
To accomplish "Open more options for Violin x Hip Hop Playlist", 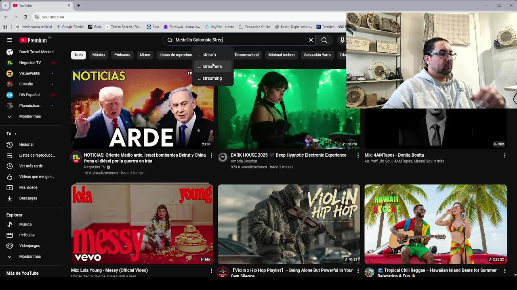I will coord(358,271).
